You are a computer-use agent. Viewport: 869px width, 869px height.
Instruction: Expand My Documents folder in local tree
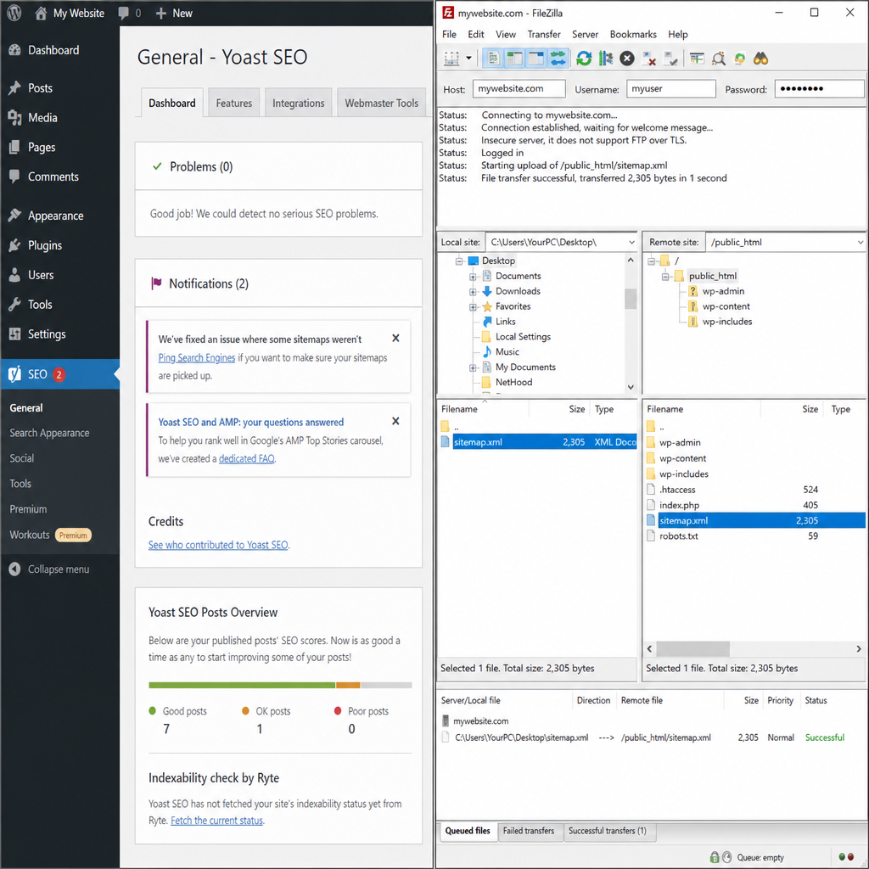(473, 367)
